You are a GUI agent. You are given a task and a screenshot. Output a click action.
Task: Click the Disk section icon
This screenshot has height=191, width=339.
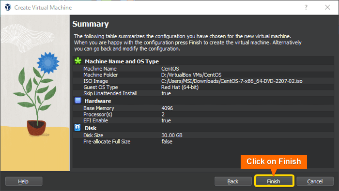(77, 128)
